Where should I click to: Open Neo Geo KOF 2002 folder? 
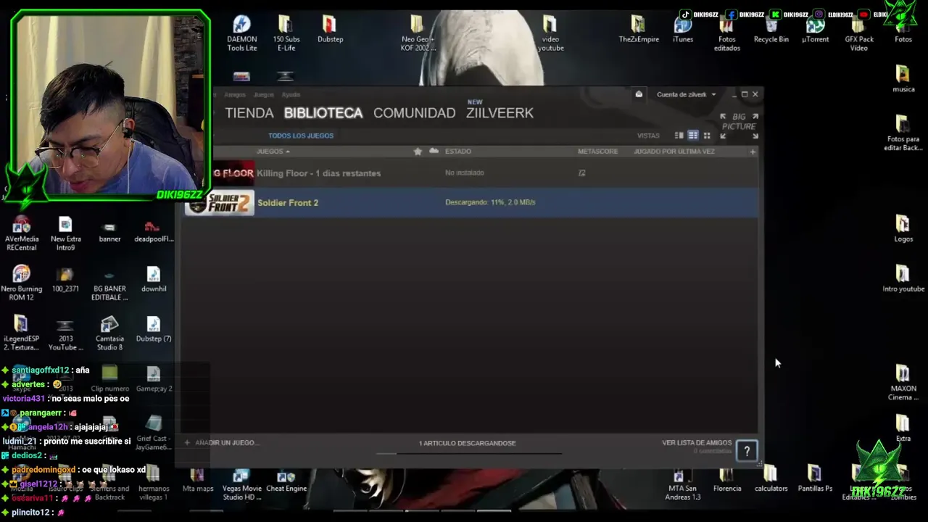point(418,33)
